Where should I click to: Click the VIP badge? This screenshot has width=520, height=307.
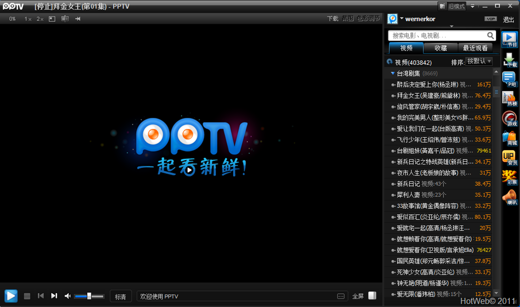click(x=491, y=19)
